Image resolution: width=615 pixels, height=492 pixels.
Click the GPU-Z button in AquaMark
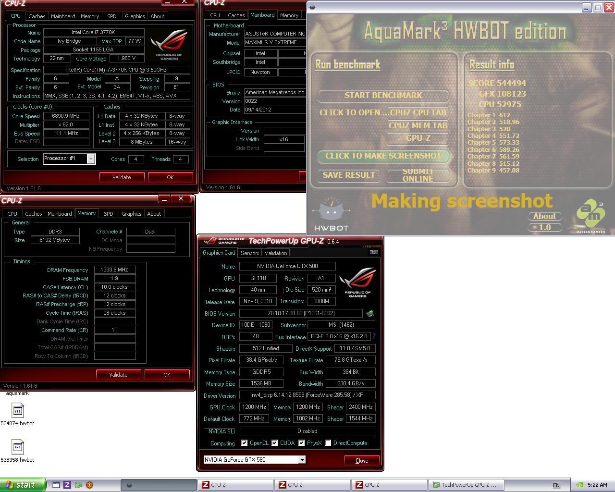click(418, 138)
